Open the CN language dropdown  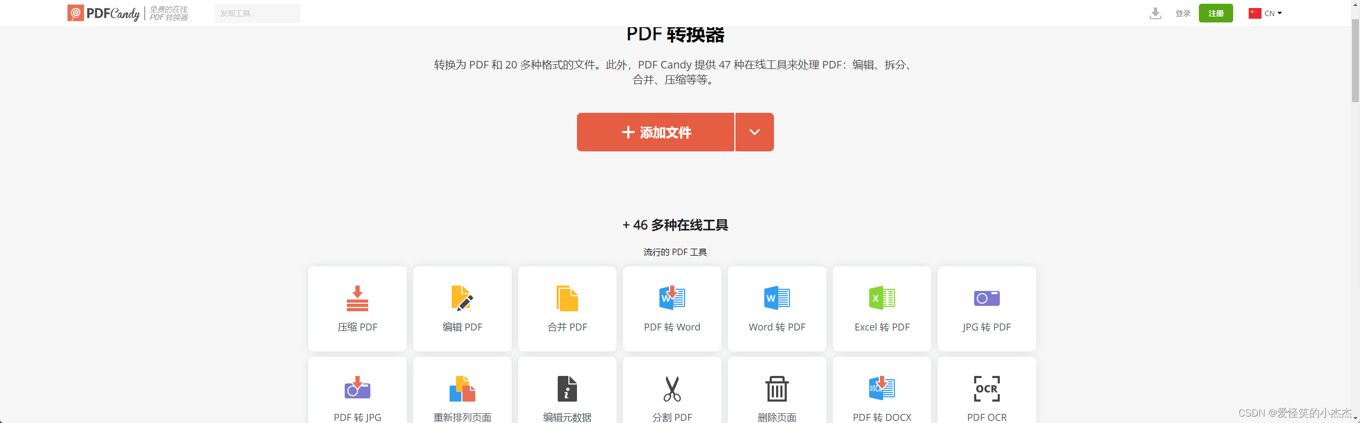click(x=1266, y=13)
